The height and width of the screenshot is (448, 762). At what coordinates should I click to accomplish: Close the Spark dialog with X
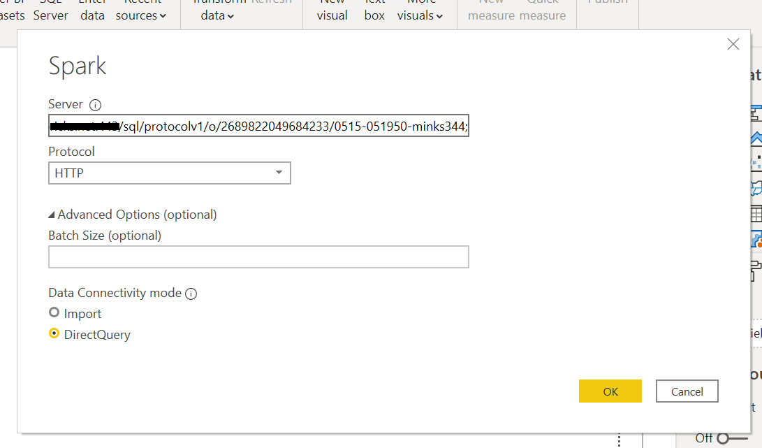pos(733,44)
